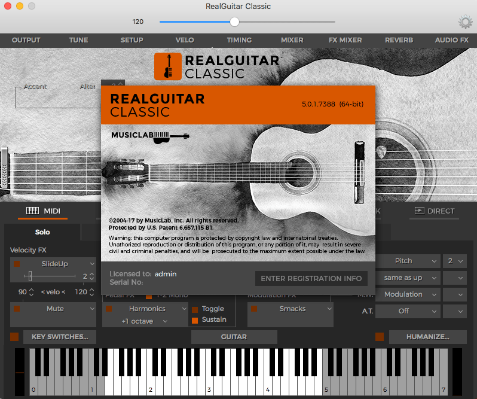477x399 pixels.
Task: Open the pitch range 2 dropdown
Action: click(x=455, y=261)
